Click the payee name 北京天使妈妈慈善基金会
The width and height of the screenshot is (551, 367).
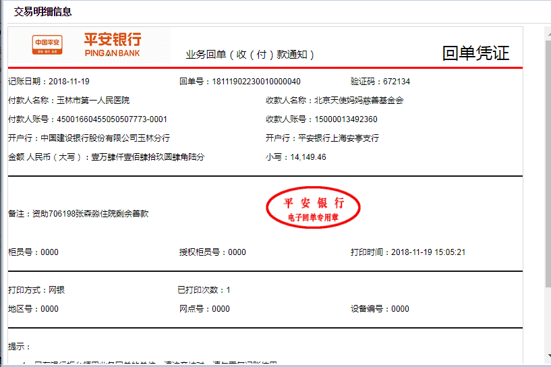(x=359, y=101)
